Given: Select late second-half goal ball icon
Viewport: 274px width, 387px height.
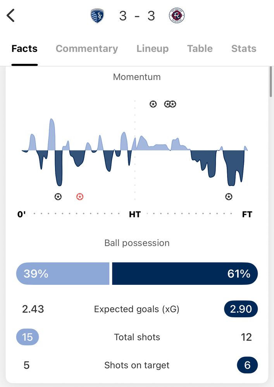Looking at the screenshot, I should coord(229,197).
